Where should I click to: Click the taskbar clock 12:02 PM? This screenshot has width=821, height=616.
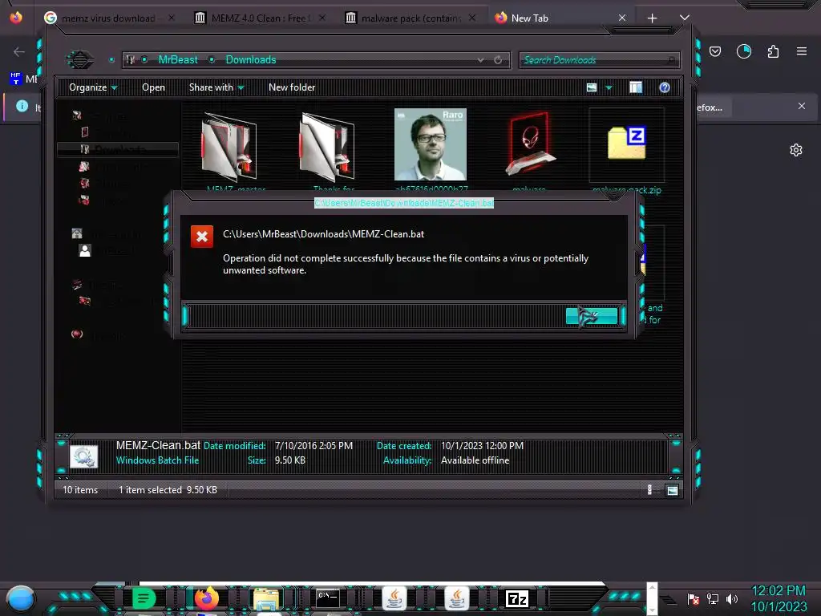778,591
